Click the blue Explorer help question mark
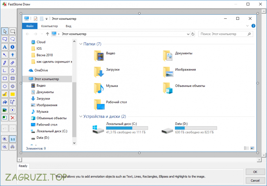 coord(253,26)
